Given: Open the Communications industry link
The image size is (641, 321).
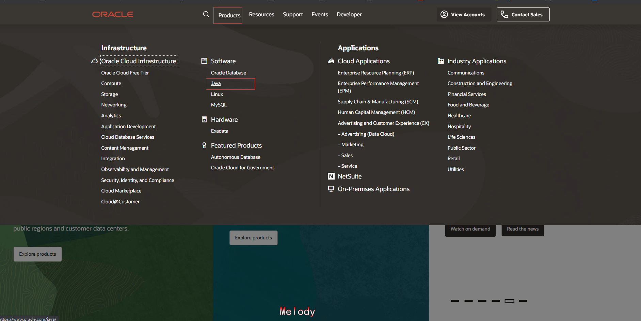Looking at the screenshot, I should pos(466,73).
